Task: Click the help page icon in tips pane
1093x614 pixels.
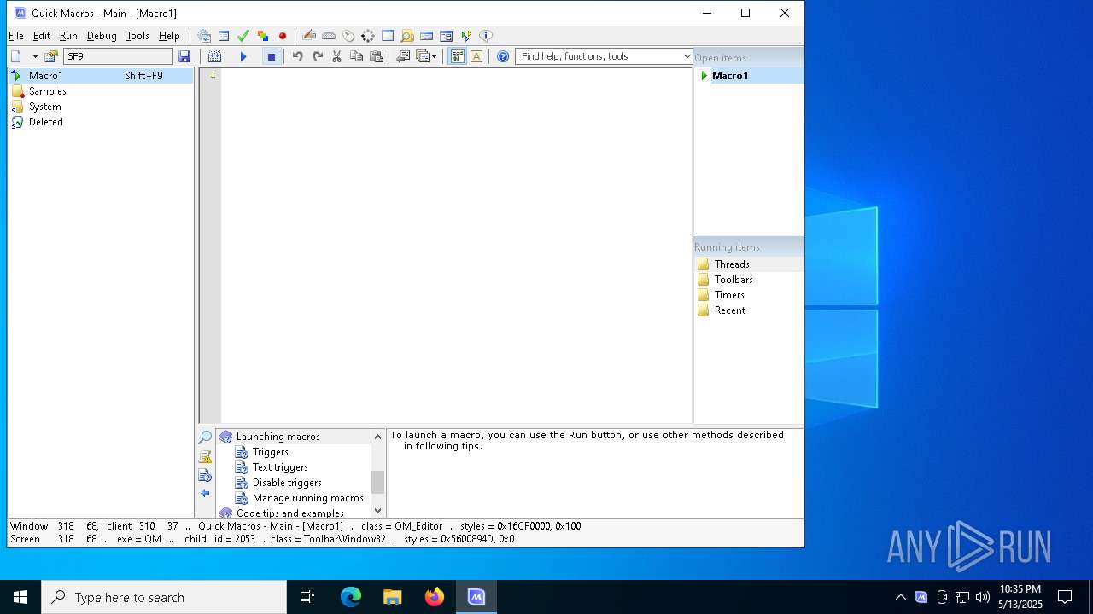Action: coord(205,475)
